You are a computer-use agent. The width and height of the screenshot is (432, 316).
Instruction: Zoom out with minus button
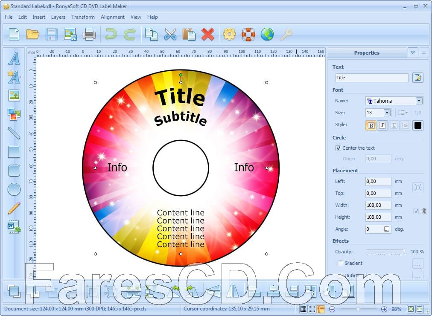(332, 309)
